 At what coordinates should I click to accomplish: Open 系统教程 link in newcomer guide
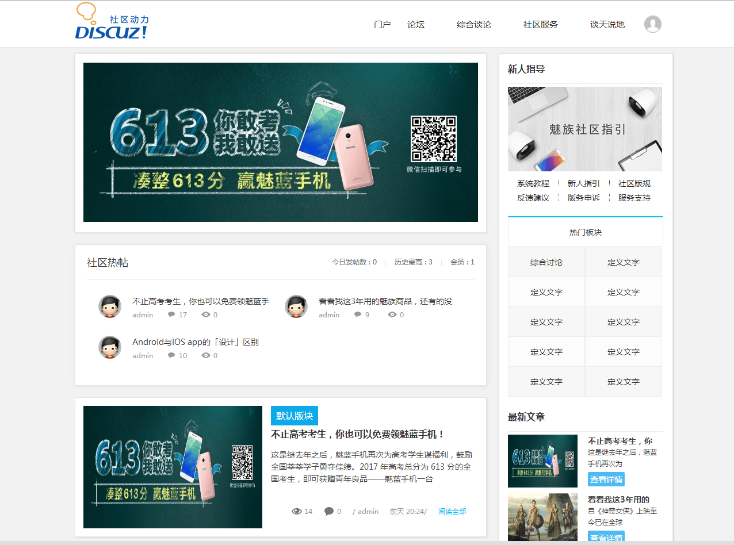tap(533, 183)
